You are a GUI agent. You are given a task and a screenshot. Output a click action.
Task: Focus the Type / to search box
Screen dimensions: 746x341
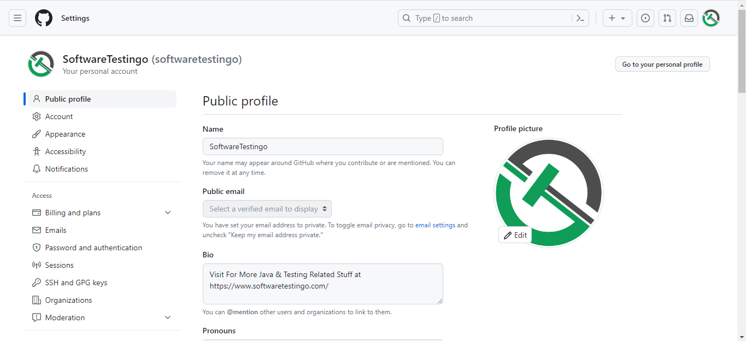click(x=494, y=18)
